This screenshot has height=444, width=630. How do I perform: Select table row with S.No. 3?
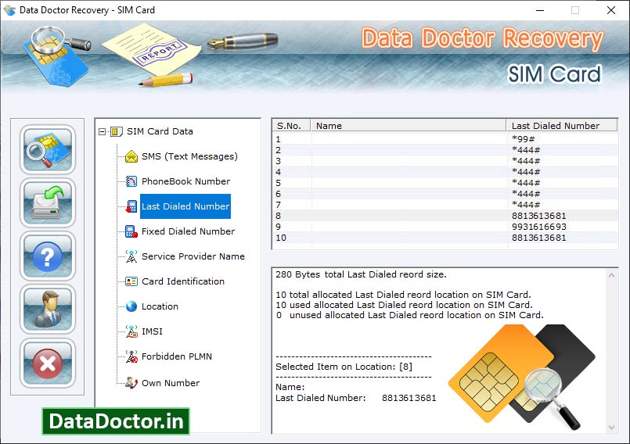[445, 161]
